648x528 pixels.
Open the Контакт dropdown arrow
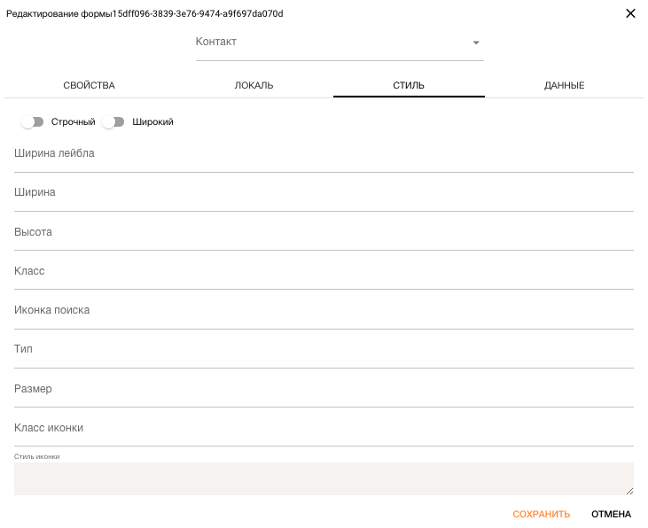pyautogui.click(x=476, y=43)
